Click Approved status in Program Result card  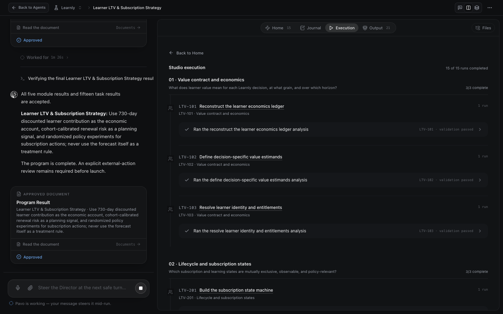pos(33,257)
